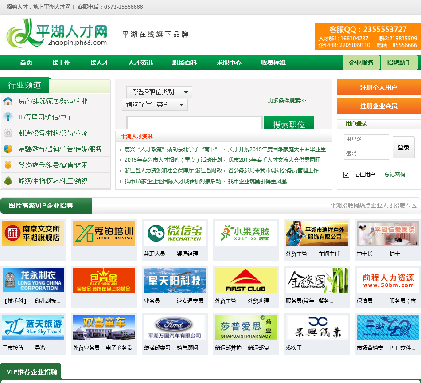The image size is (421, 383).
Task: Click the 登录 button
Action: [404, 147]
